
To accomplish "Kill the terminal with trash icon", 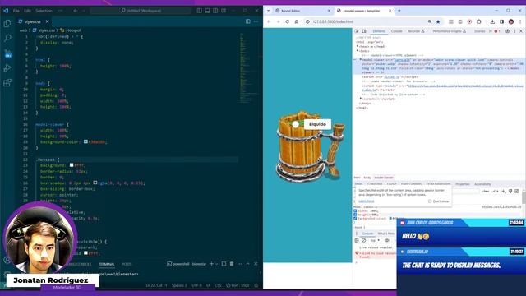I will [232, 264].
